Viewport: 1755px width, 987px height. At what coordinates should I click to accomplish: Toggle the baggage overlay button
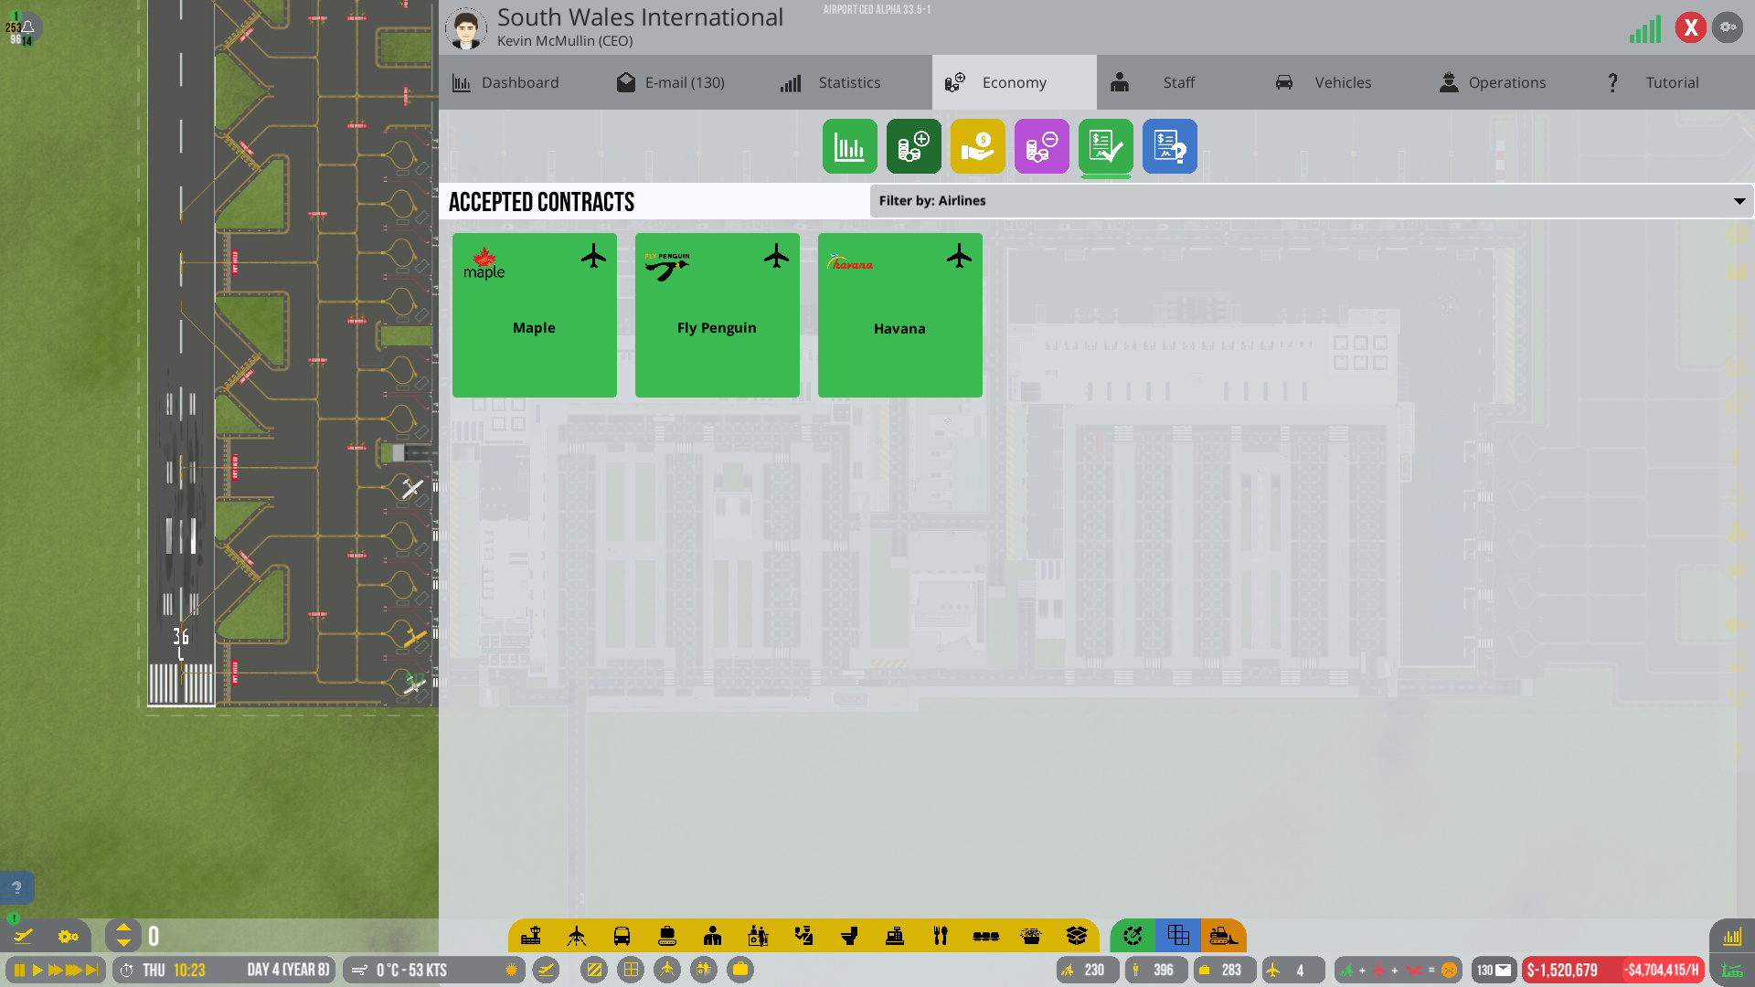coord(740,970)
